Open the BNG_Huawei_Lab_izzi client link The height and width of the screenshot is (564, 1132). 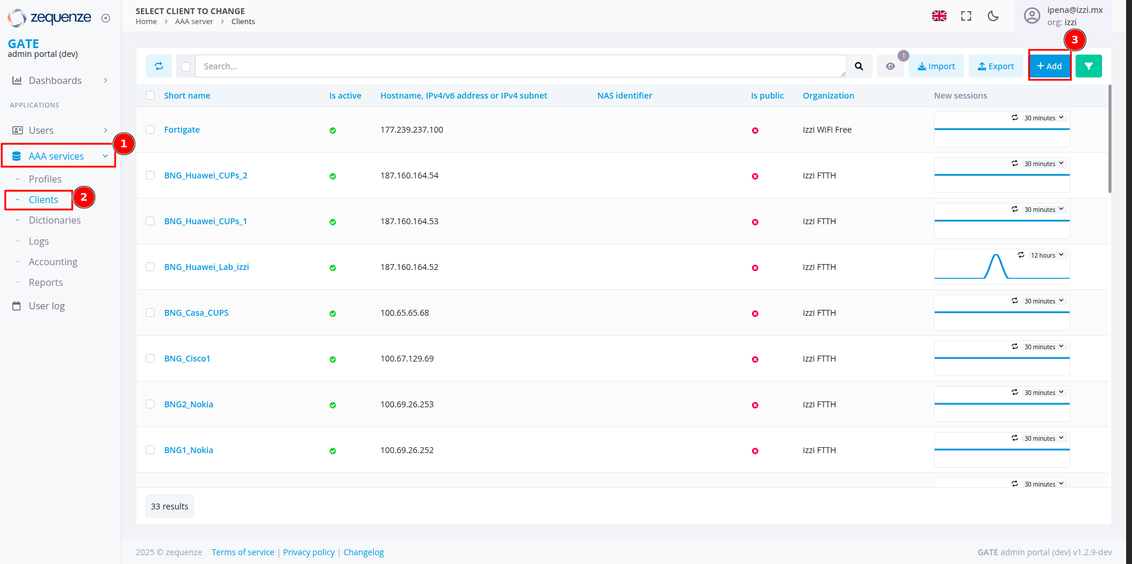[206, 267]
